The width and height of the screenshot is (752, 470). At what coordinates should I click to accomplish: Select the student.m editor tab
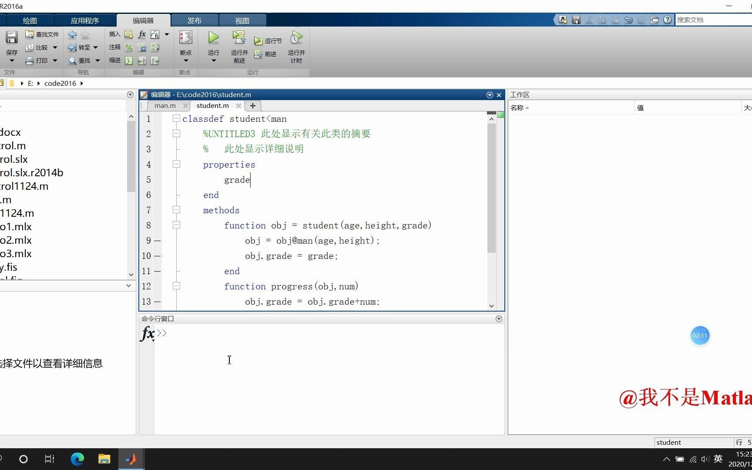(212, 106)
